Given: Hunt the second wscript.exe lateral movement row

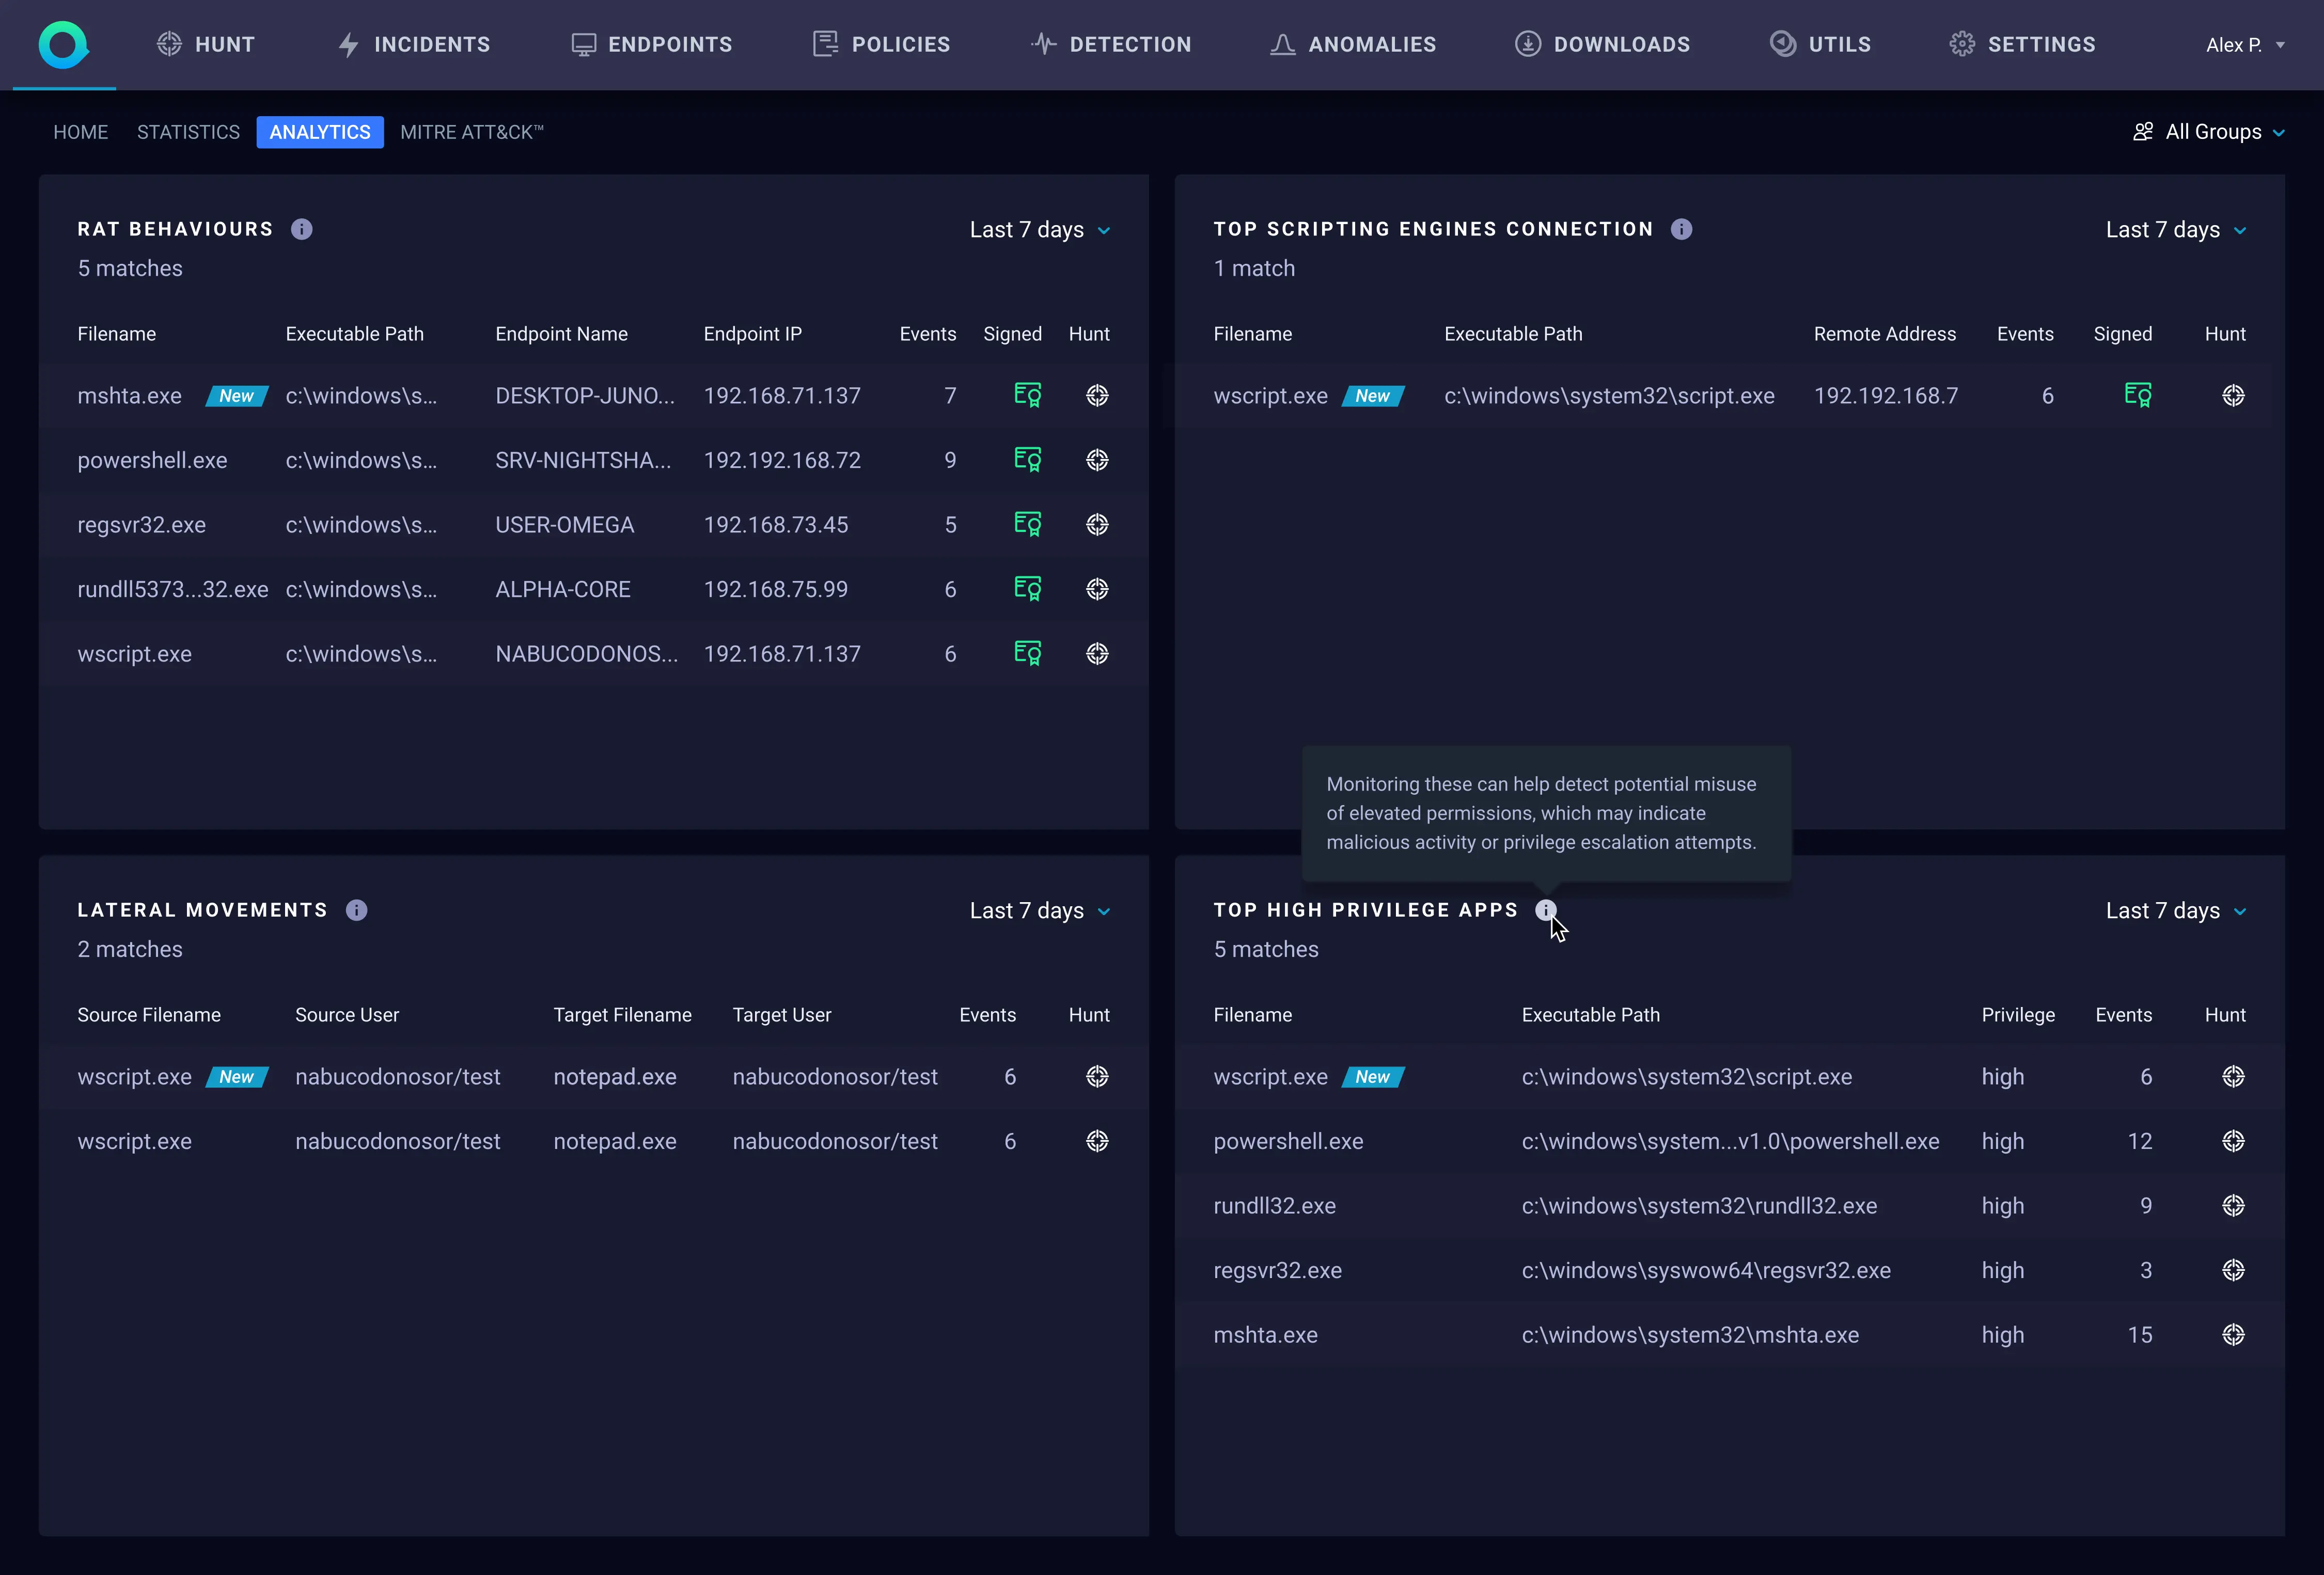Looking at the screenshot, I should (x=1097, y=1141).
